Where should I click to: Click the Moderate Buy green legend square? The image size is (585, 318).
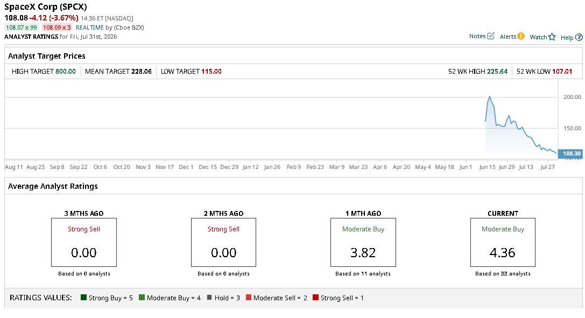142,298
